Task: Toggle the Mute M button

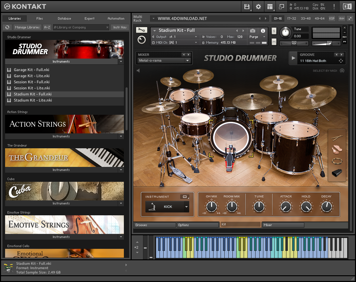Action: [274, 42]
